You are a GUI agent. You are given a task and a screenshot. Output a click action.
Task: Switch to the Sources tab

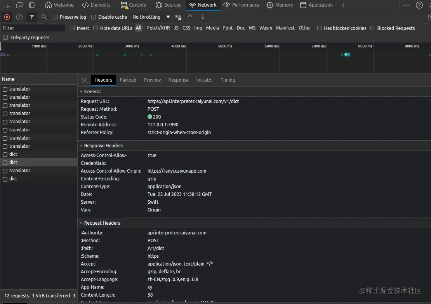pyautogui.click(x=168, y=5)
